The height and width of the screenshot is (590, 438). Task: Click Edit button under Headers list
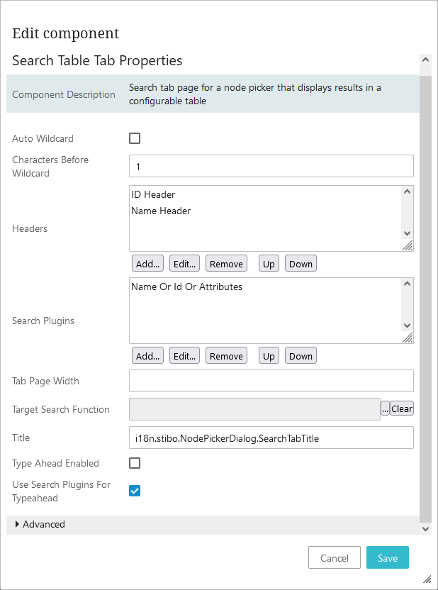pyautogui.click(x=185, y=264)
